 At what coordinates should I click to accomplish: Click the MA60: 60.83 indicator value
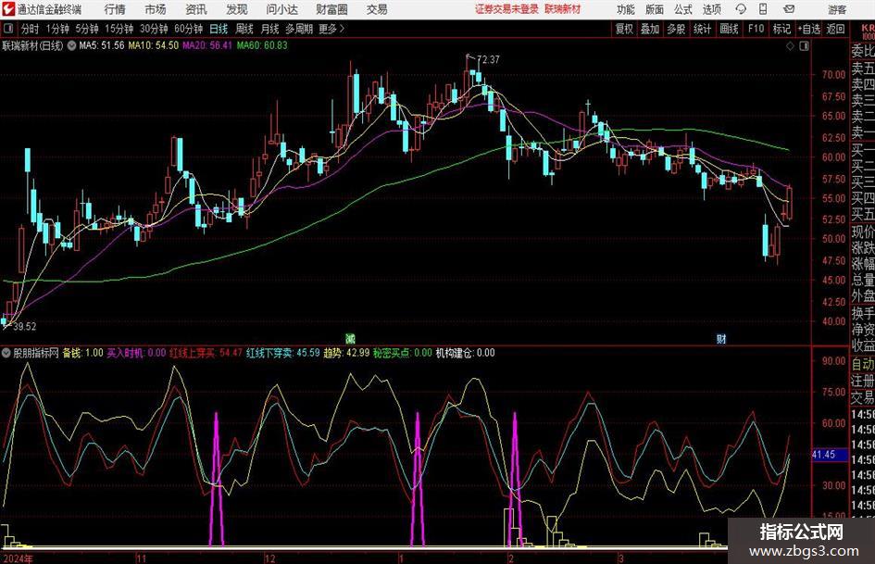[x=262, y=45]
